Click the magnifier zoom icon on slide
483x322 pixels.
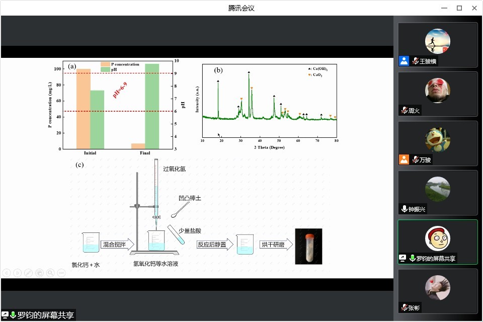[50, 273]
